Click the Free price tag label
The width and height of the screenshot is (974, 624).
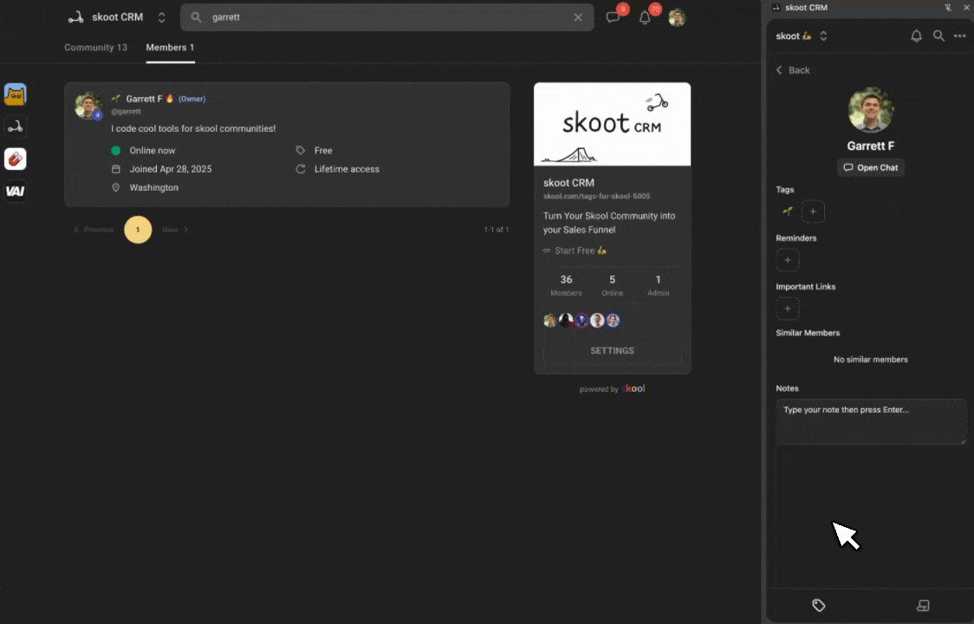point(323,151)
